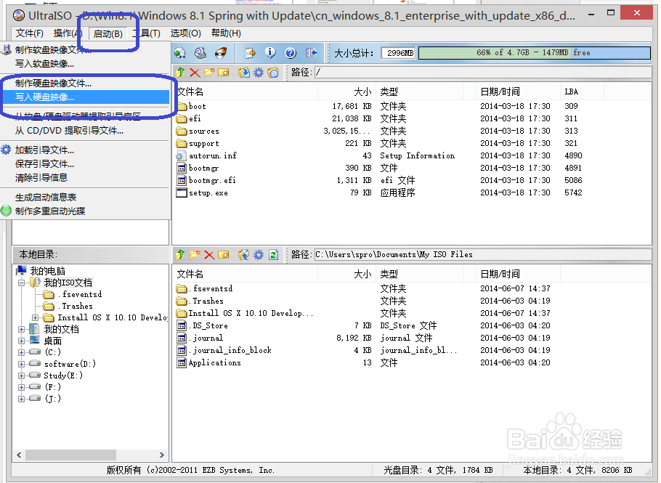Click the red X delete icon in local pane
The width and height of the screenshot is (661, 483).
click(209, 254)
